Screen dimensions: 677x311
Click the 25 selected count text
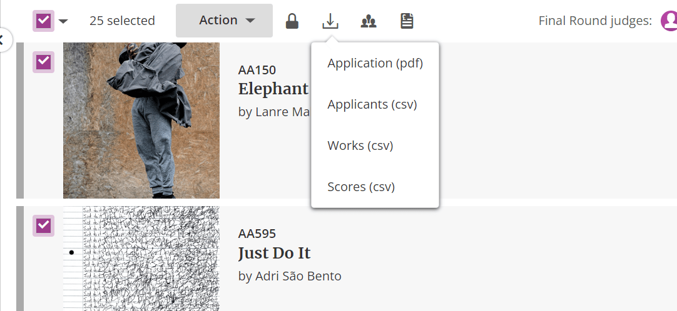pyautogui.click(x=122, y=21)
